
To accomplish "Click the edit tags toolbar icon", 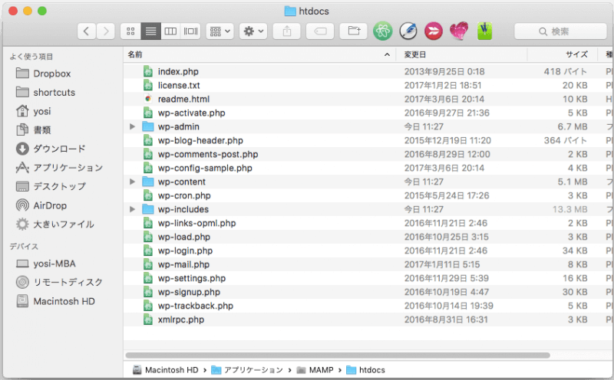I will (319, 31).
